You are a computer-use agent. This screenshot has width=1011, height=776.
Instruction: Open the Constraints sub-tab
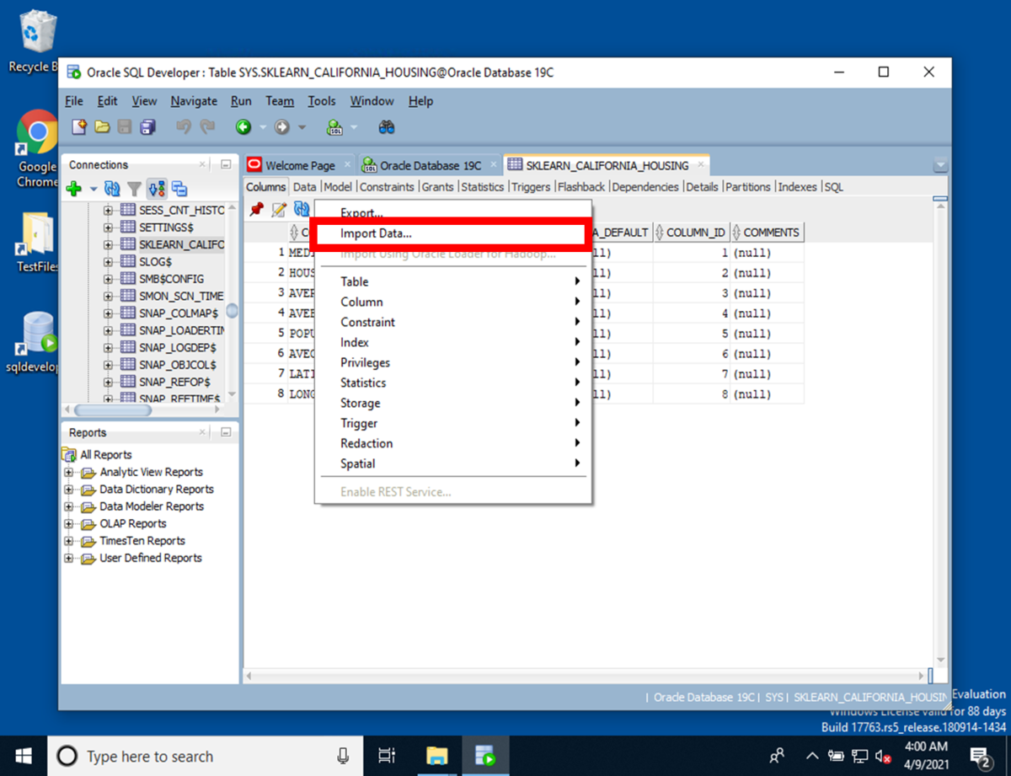387,187
